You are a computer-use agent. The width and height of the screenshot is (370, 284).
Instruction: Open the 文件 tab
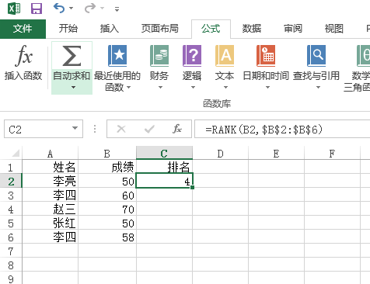coord(23,29)
